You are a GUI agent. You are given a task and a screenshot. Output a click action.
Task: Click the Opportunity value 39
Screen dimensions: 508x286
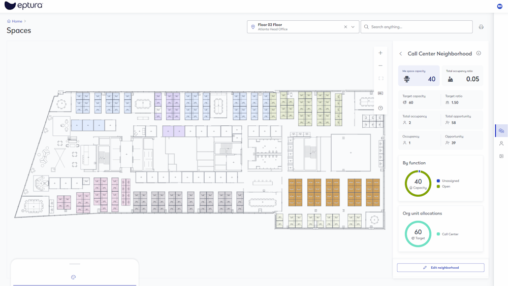tap(454, 142)
